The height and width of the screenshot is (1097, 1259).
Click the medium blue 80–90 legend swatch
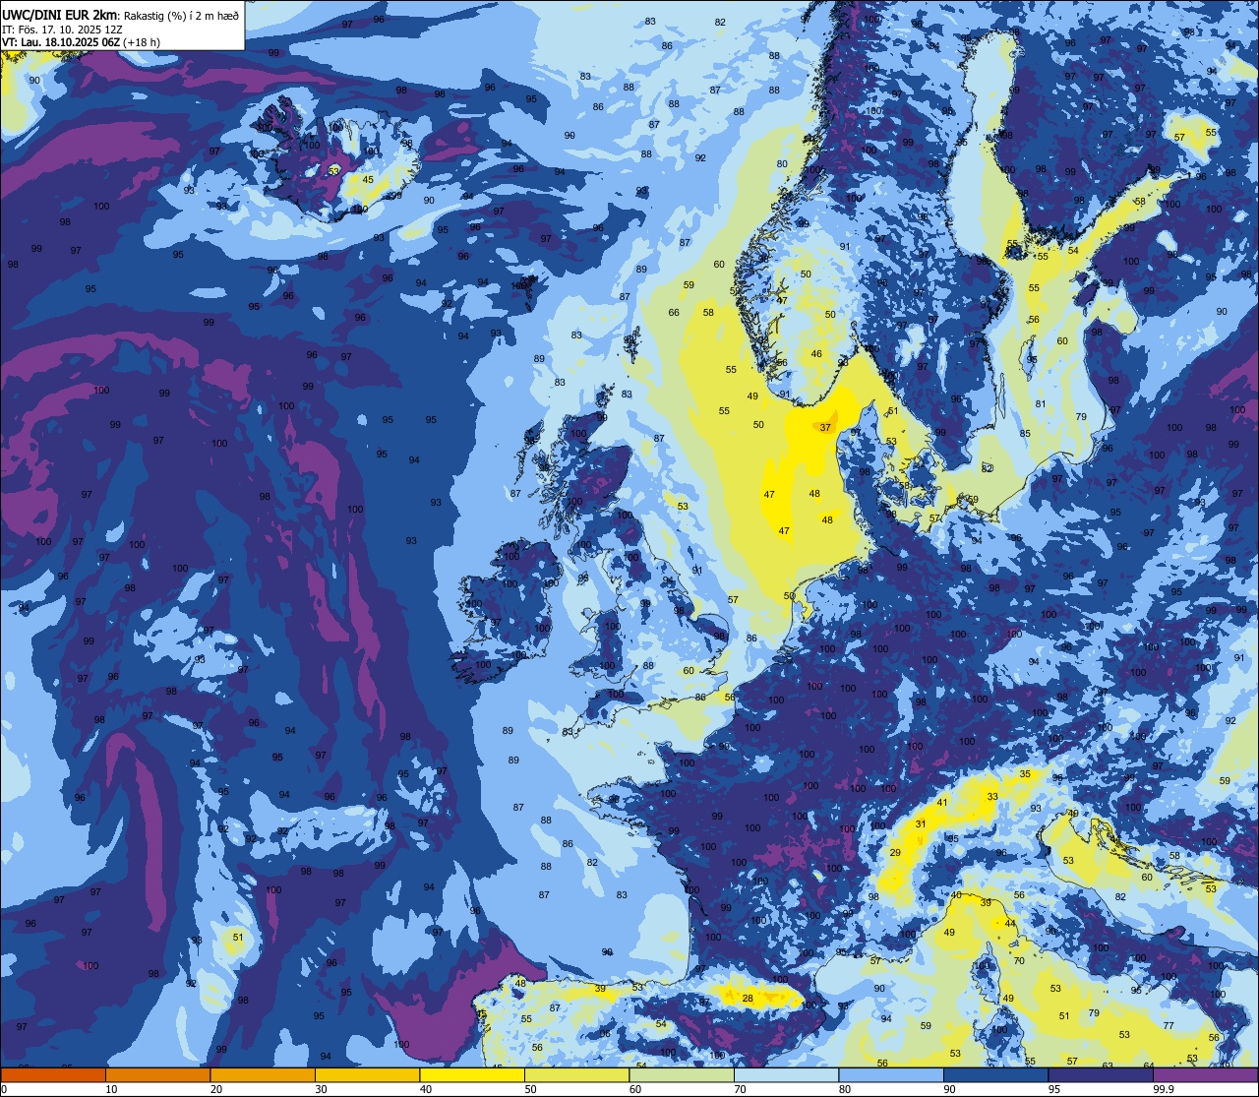point(891,1074)
